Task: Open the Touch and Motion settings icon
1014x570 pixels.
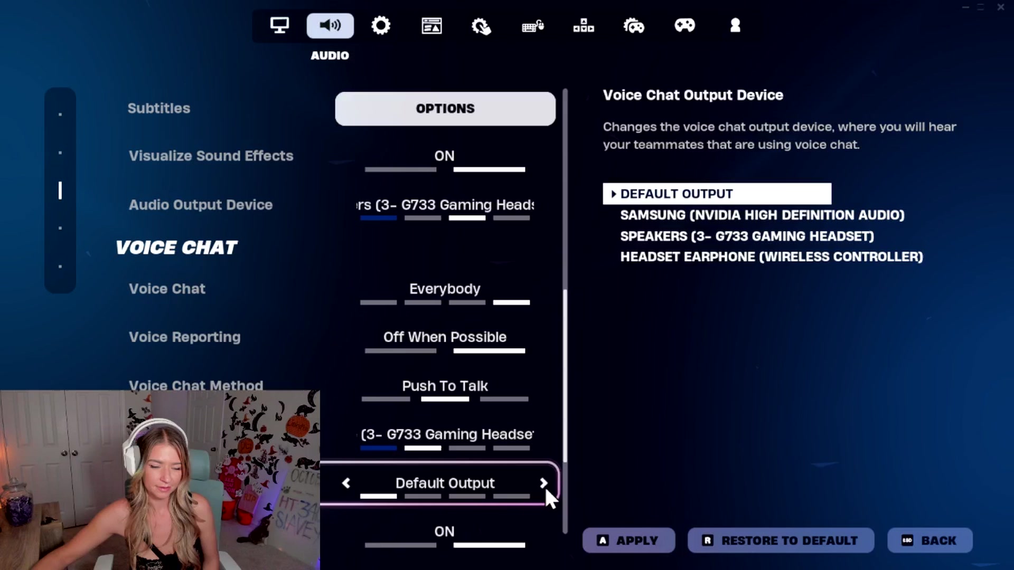Action: click(x=481, y=26)
